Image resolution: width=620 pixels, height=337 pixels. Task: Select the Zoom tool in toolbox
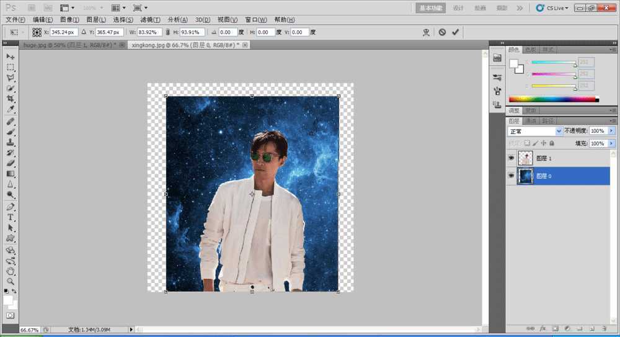[x=11, y=282]
